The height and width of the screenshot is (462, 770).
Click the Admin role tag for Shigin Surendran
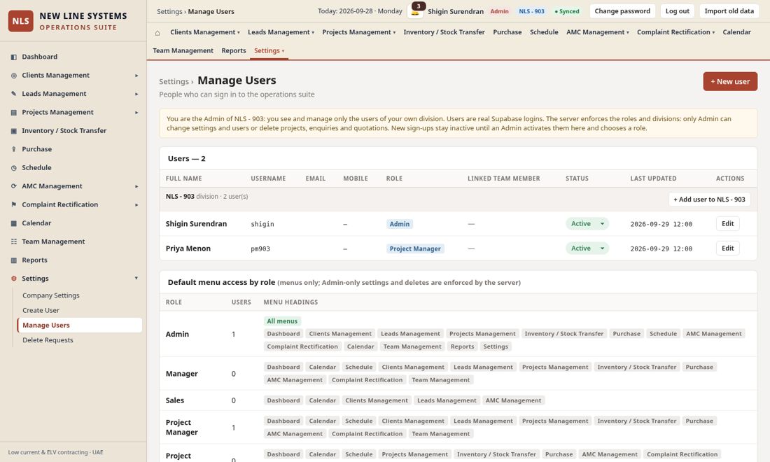coord(399,224)
